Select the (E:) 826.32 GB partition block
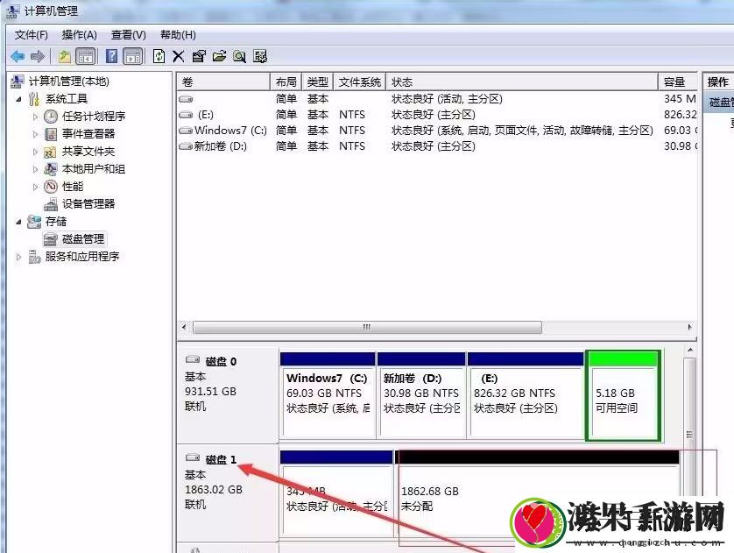 [x=526, y=395]
